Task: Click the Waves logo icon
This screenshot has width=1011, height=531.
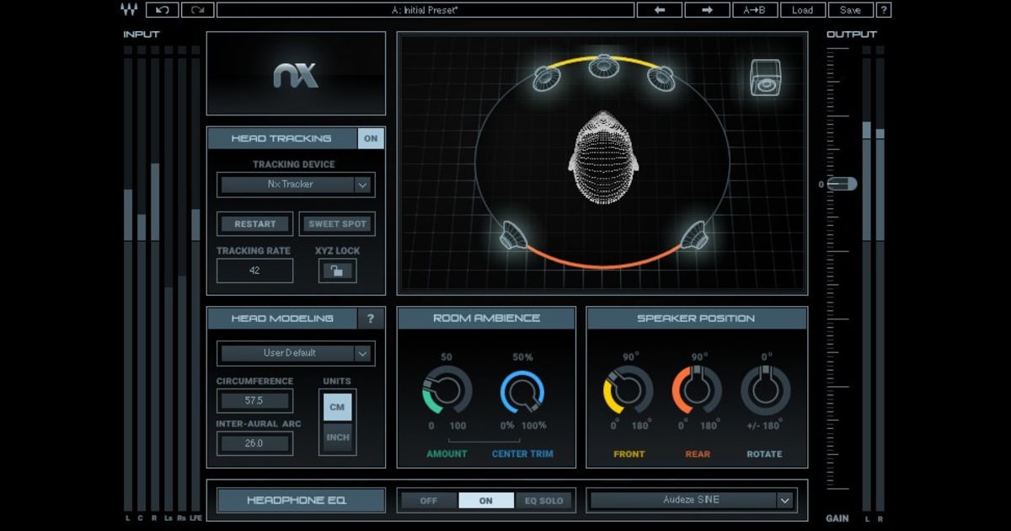Action: (128, 10)
